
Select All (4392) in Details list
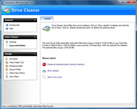tap(13, 59)
